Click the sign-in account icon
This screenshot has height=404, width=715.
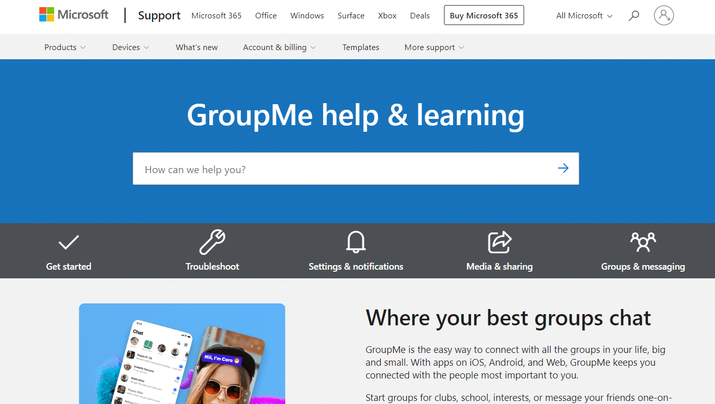(x=663, y=15)
